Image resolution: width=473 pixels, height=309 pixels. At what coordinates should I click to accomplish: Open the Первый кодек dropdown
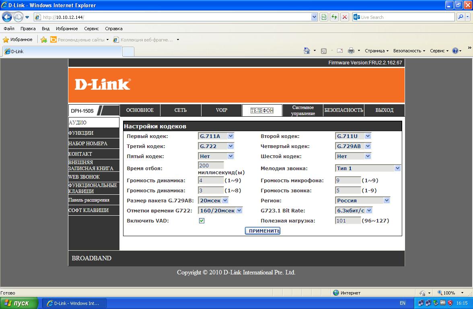coord(216,136)
